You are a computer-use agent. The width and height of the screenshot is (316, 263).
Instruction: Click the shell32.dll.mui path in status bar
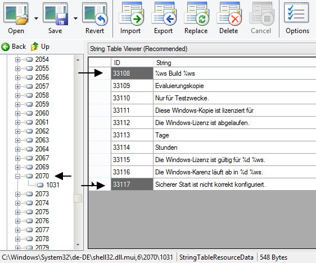click(x=87, y=257)
